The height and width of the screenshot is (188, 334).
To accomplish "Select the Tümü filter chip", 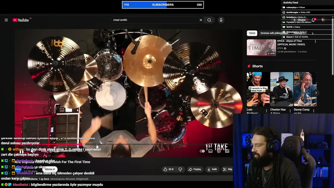I will coord(252,33).
